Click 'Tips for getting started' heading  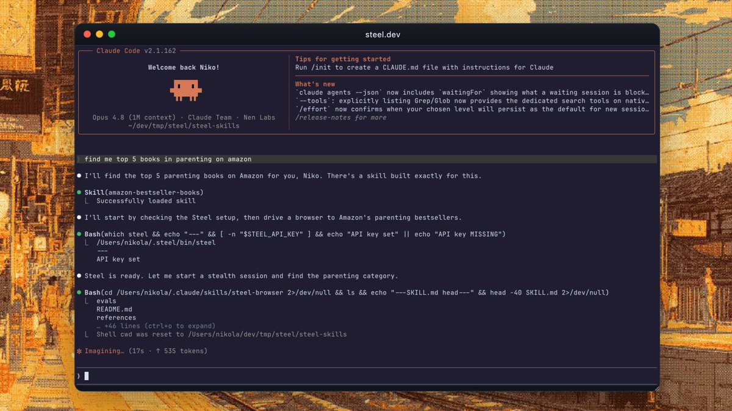[343, 59]
